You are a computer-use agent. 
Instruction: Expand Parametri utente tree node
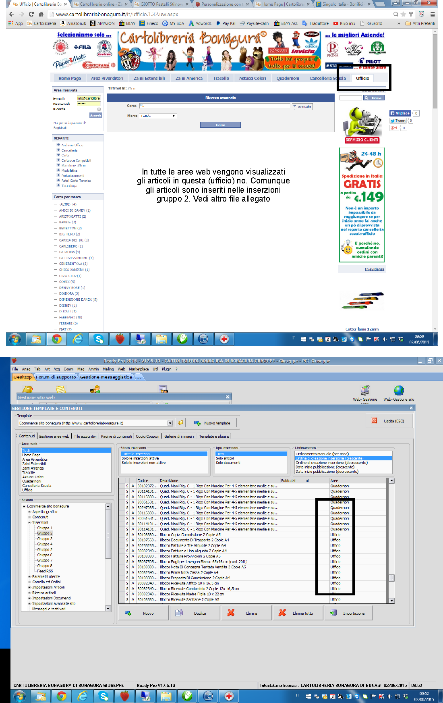click(29, 576)
